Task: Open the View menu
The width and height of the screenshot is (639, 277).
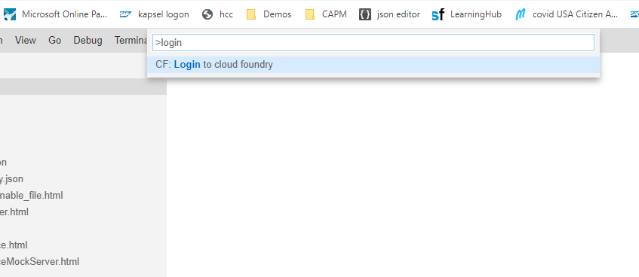Action: [x=25, y=40]
